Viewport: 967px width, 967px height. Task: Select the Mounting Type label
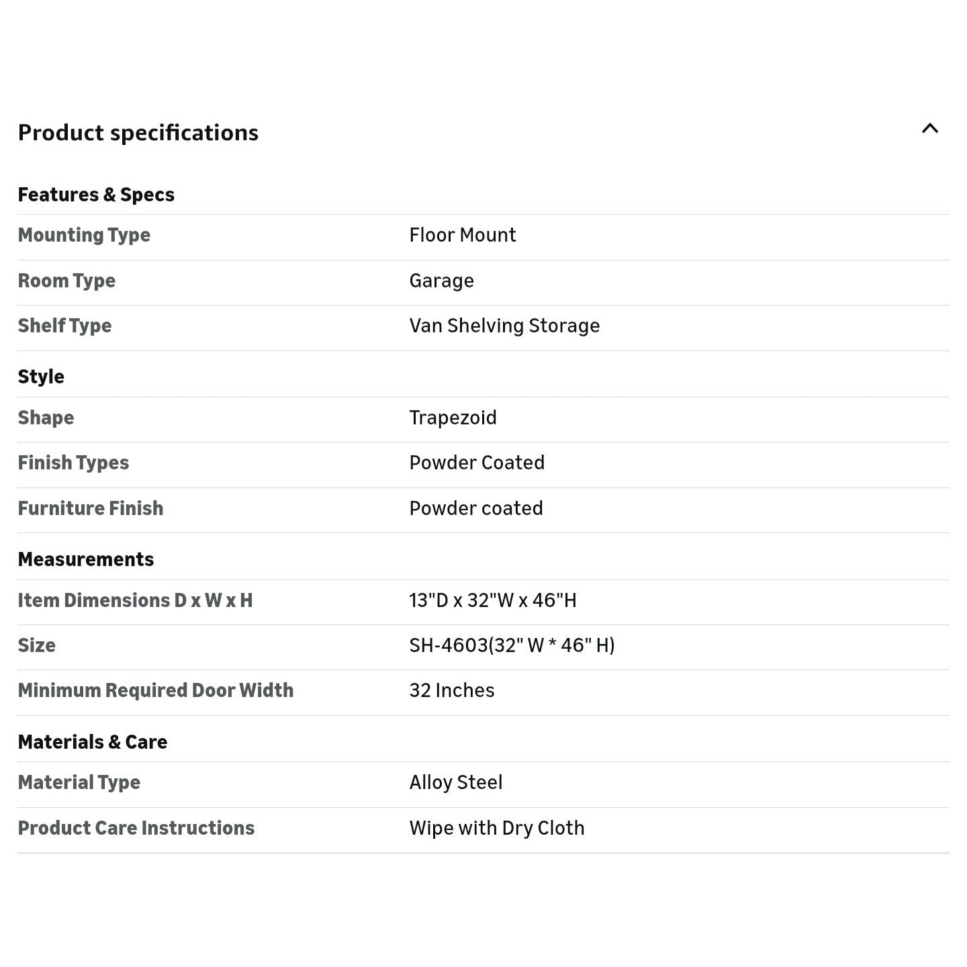tap(84, 235)
